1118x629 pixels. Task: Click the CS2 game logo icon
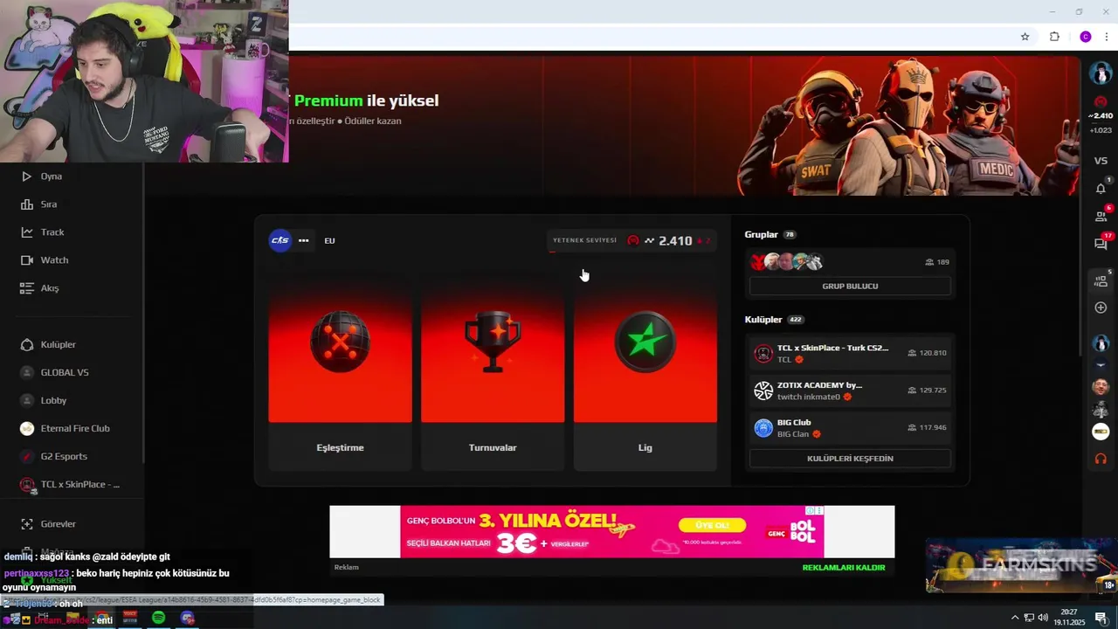point(279,240)
